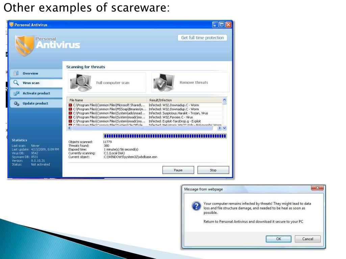Stop the virus scan
Screen dimensions: 346x259
point(213,170)
